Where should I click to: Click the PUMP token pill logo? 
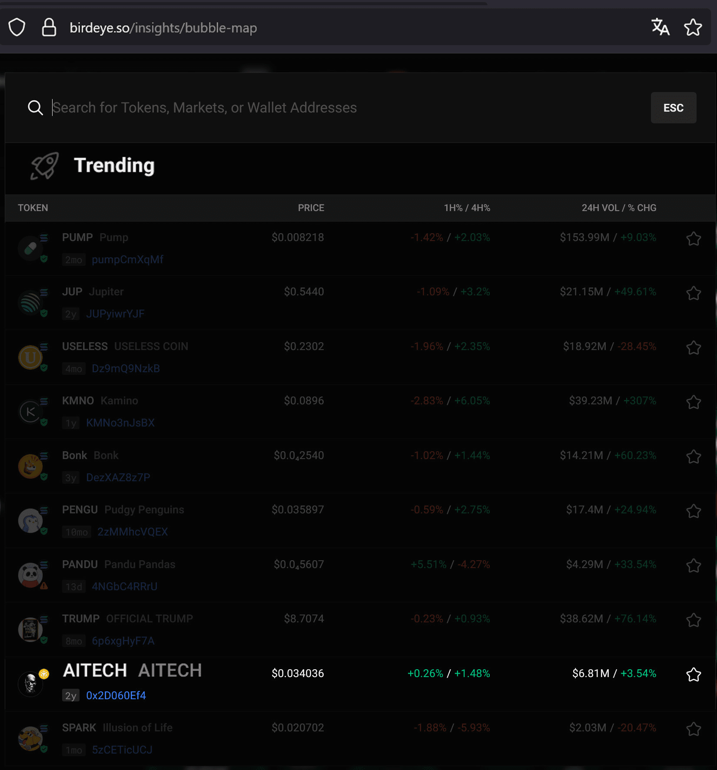[30, 248]
